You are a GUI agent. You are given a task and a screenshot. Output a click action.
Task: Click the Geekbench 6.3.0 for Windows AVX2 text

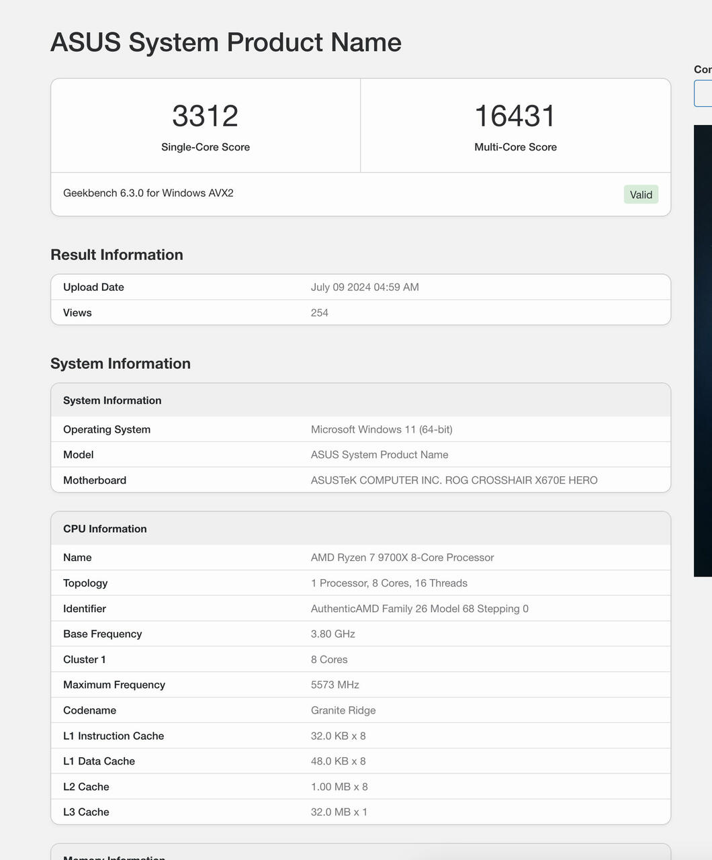point(148,193)
